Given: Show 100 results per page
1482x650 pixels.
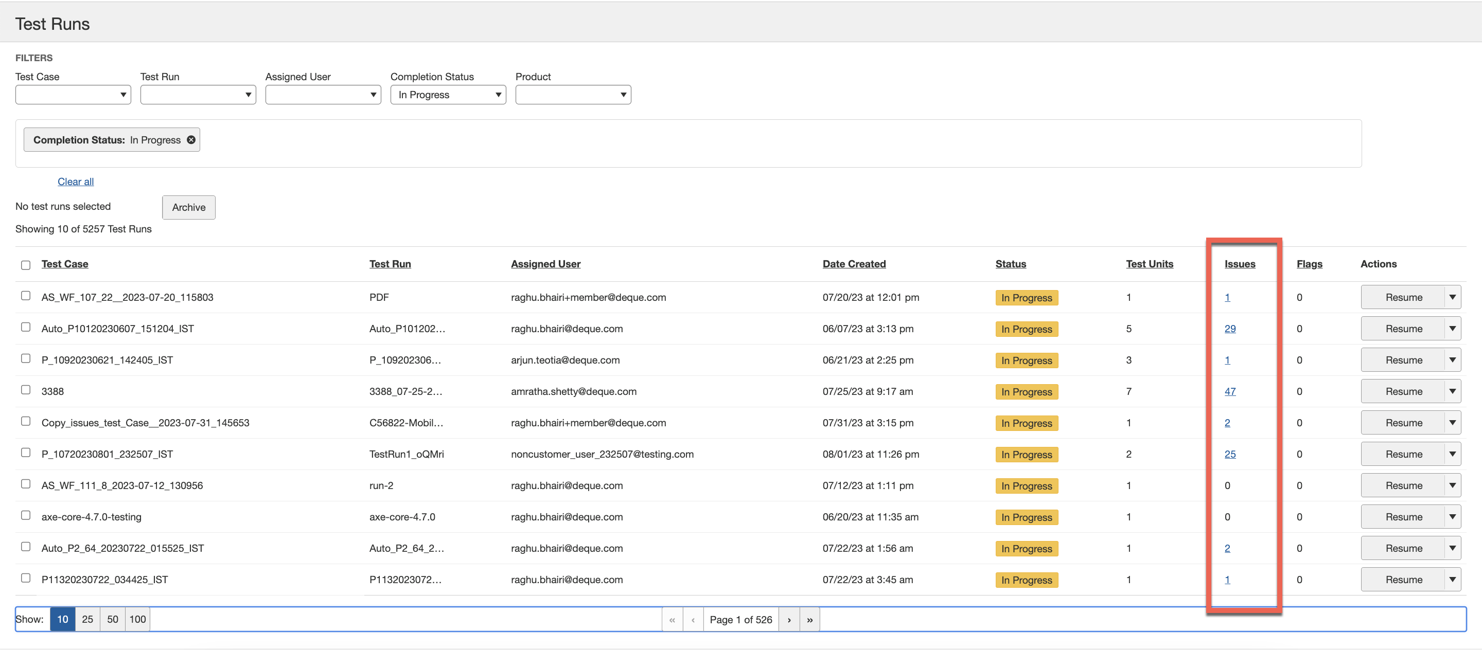Looking at the screenshot, I should tap(137, 619).
